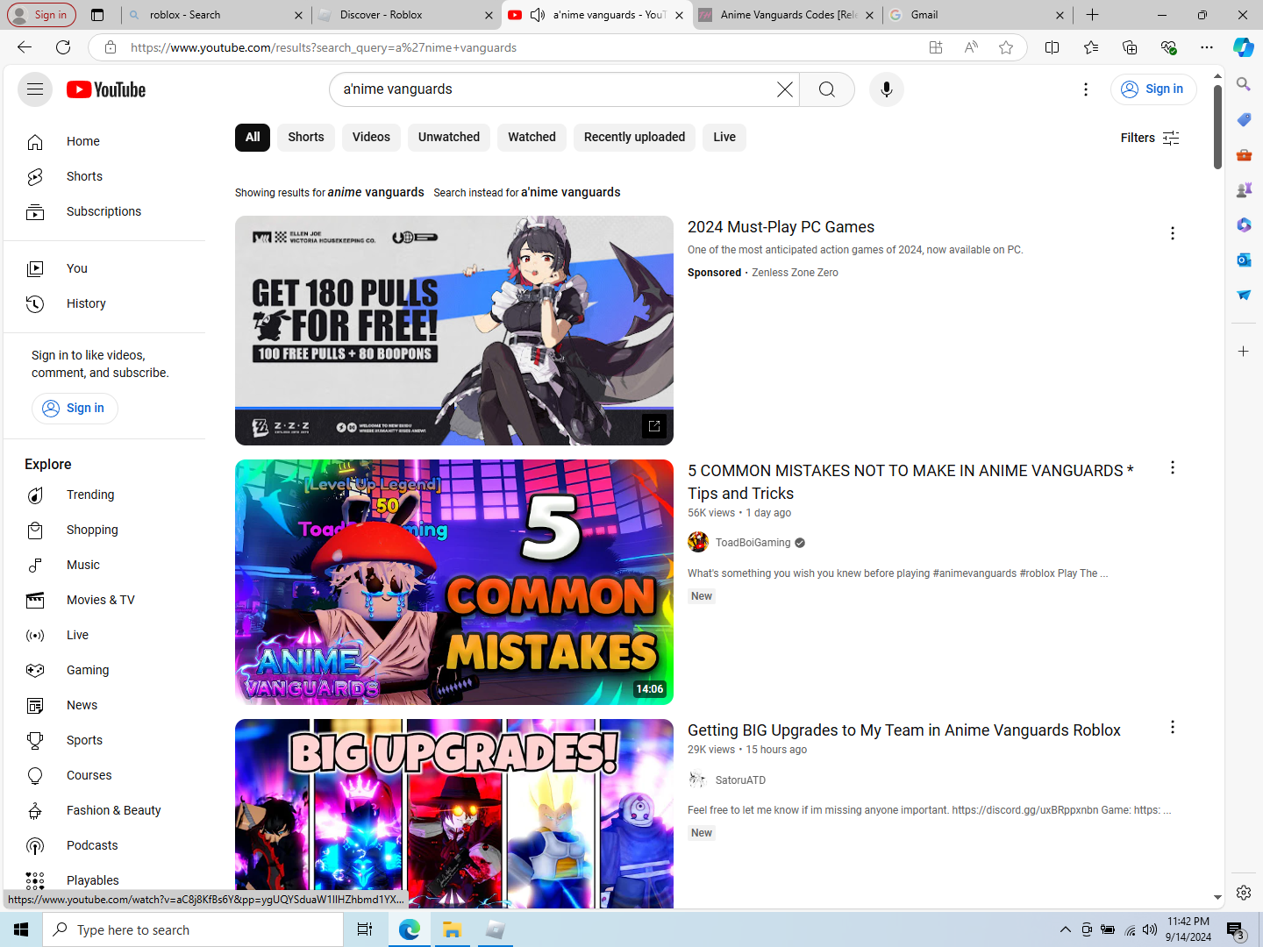Screen dimensions: 1263x947
Task: Go back with browser back arrow
Action: (25, 47)
